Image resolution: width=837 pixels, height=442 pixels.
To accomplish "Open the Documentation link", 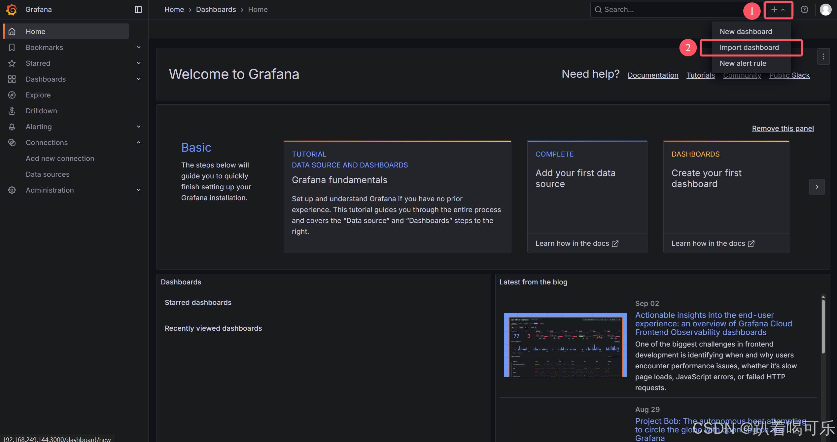I will pos(653,75).
